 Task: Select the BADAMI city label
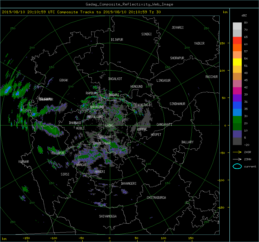pyautogui.click(x=114, y=95)
